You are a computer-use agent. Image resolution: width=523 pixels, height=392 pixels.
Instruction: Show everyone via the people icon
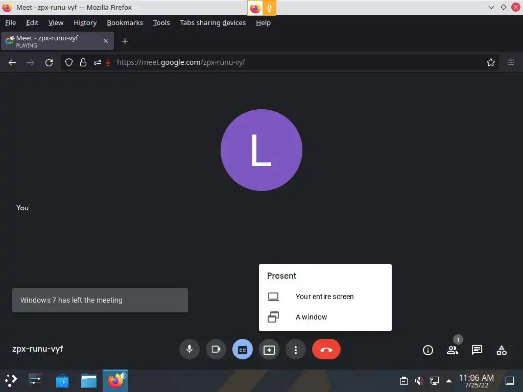tap(453, 350)
